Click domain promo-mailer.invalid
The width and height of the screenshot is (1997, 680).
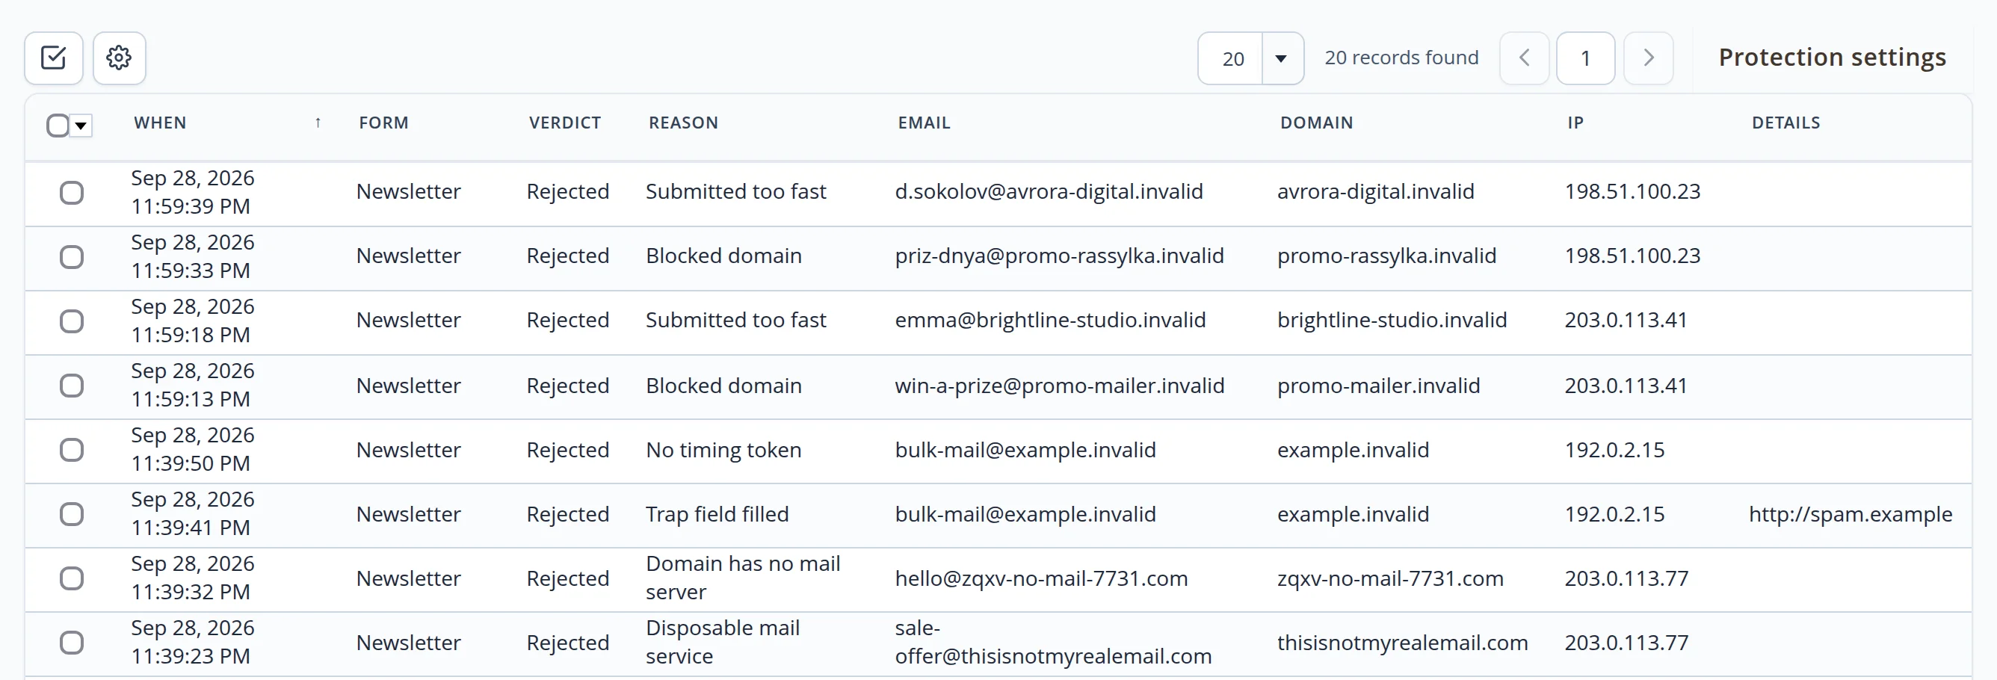coord(1378,386)
